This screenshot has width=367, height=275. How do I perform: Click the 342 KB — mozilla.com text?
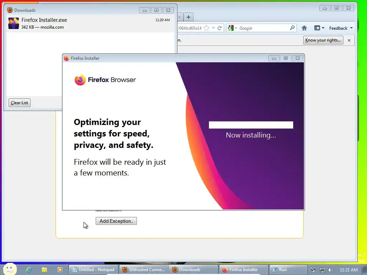click(43, 27)
